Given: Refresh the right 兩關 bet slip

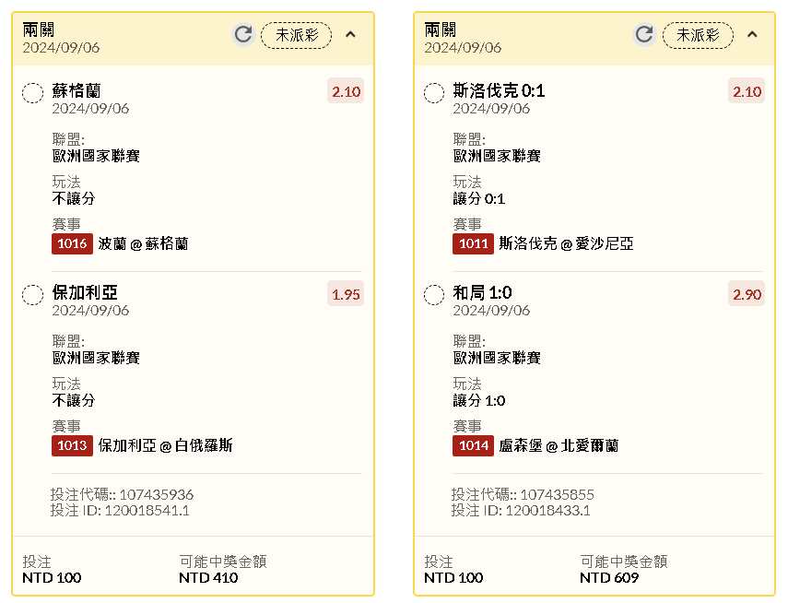Looking at the screenshot, I should click(x=644, y=35).
